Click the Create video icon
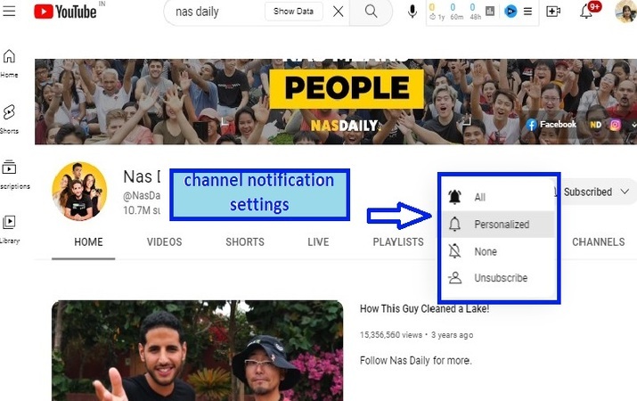This screenshot has width=637, height=401. click(553, 12)
